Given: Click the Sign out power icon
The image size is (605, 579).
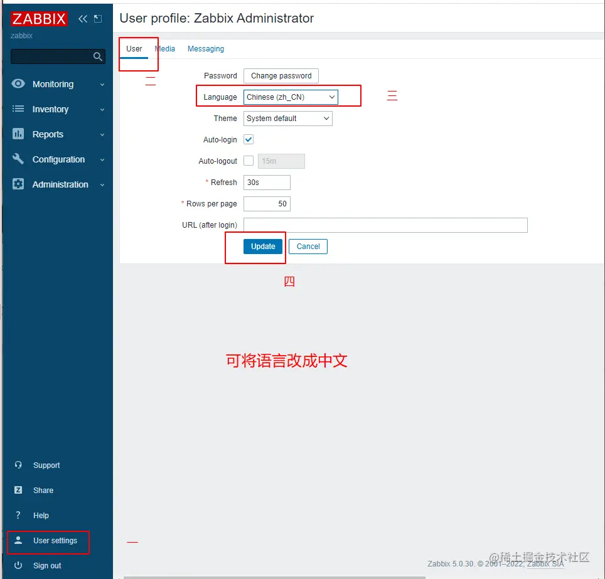Looking at the screenshot, I should pos(18,565).
